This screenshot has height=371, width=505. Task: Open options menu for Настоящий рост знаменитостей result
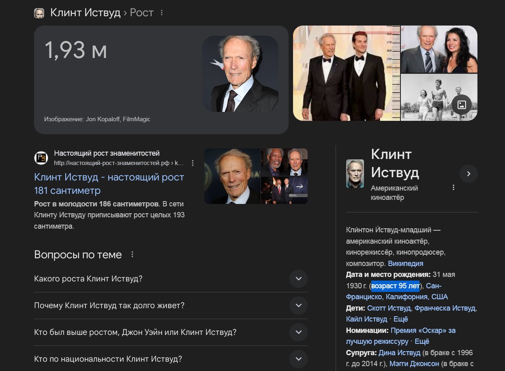click(193, 163)
